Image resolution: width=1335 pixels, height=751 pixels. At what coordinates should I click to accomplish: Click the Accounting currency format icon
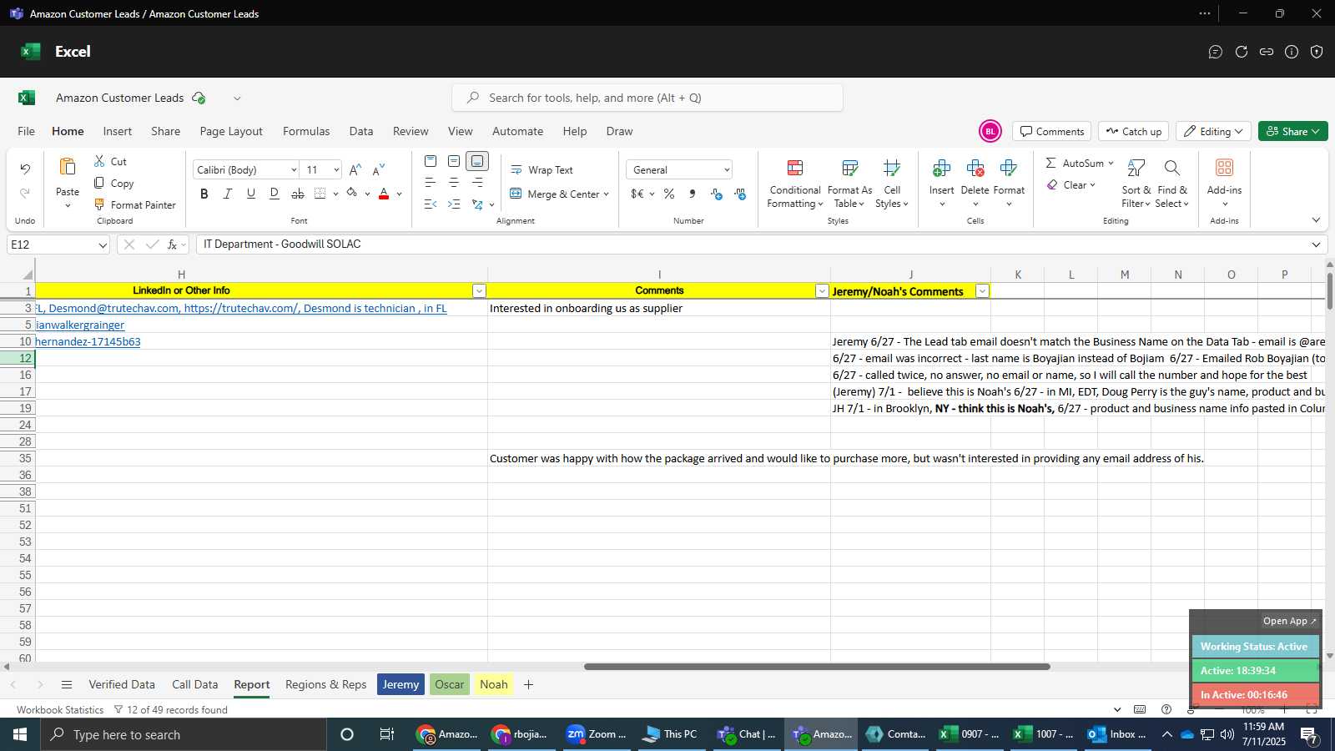(x=637, y=194)
